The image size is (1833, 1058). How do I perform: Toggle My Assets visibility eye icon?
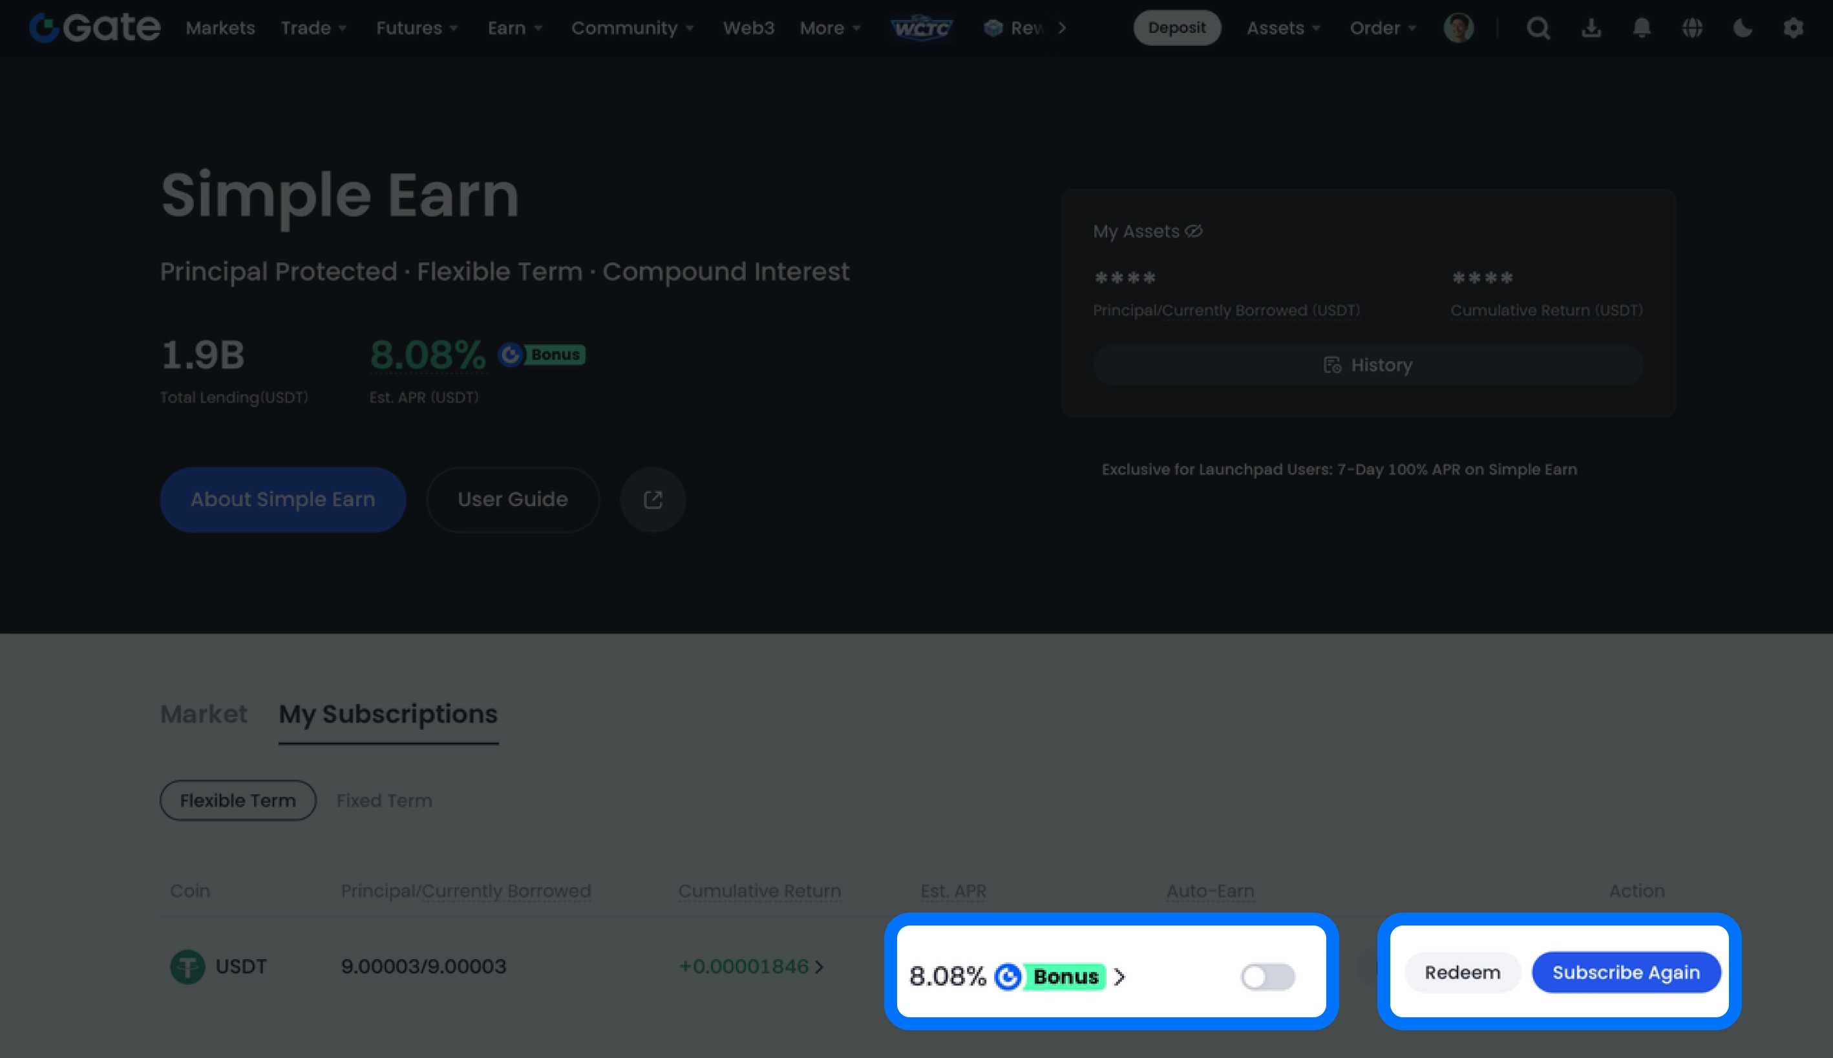point(1194,231)
